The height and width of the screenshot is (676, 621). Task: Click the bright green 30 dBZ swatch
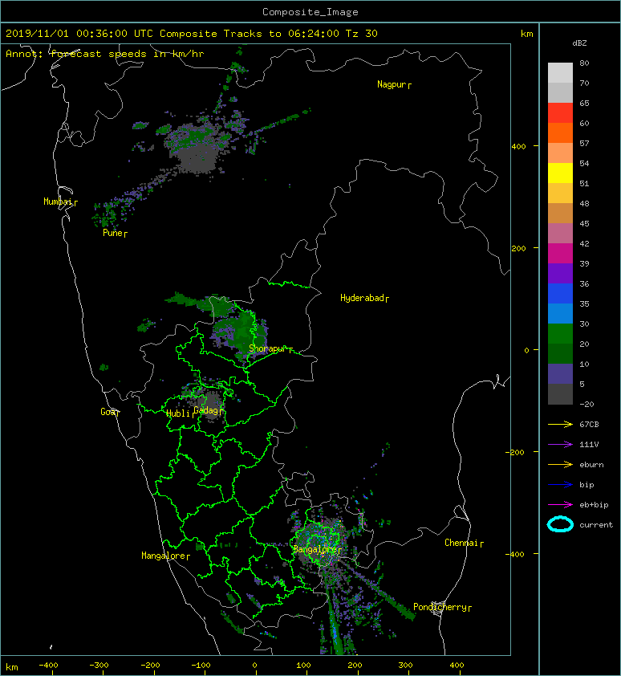coord(560,333)
